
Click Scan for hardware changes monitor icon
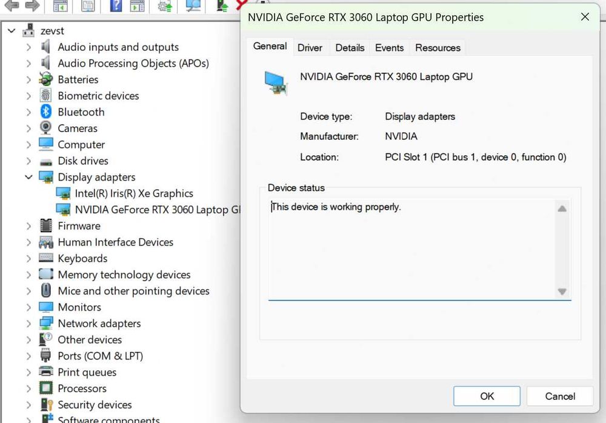tap(193, 6)
